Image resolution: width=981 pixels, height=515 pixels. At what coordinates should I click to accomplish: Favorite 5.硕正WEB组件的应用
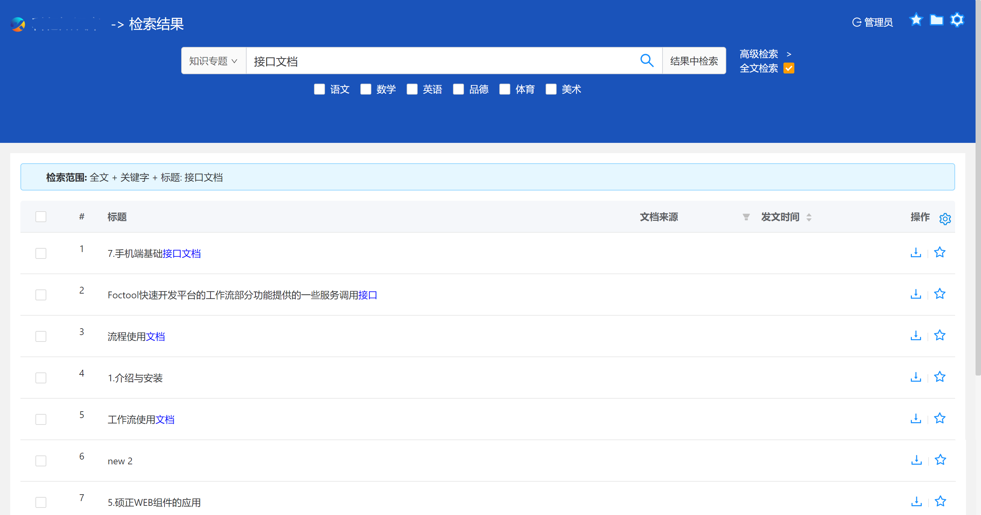tap(940, 501)
